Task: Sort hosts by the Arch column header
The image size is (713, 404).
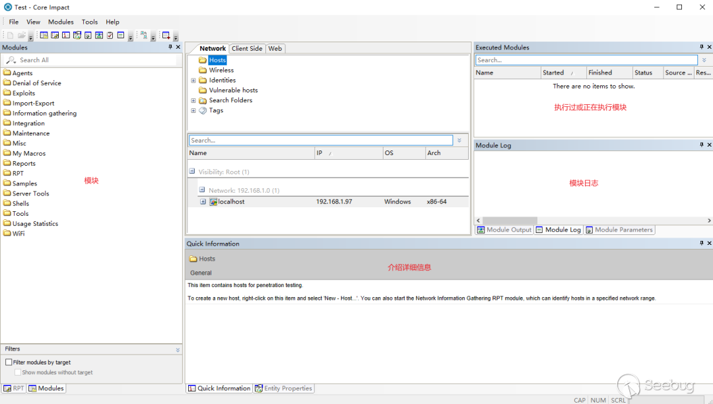Action: [446, 153]
